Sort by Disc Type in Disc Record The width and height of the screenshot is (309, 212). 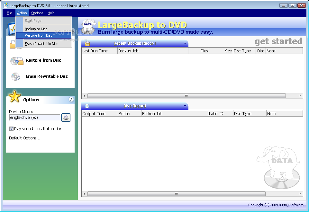pos(250,114)
